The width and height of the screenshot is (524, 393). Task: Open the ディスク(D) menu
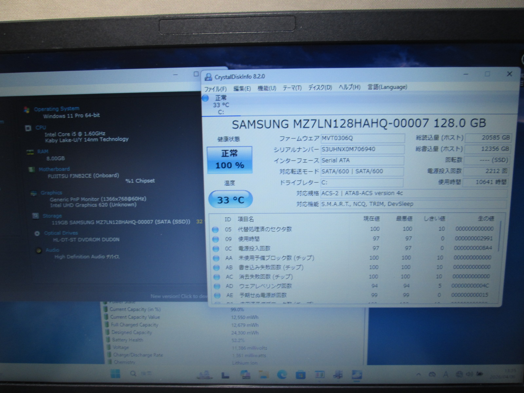point(320,87)
